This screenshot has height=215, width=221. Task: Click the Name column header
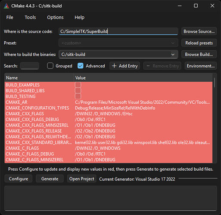pos(39,78)
